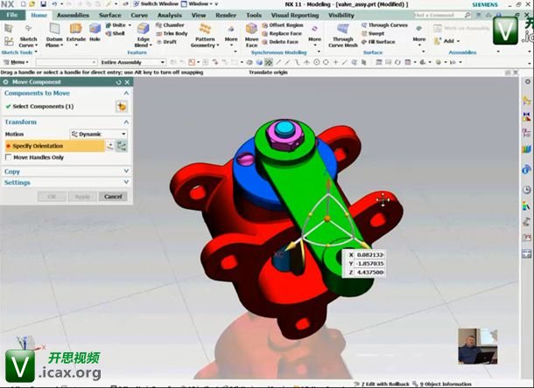Switch to the Assemblies tab
The width and height of the screenshot is (534, 388).
(74, 16)
